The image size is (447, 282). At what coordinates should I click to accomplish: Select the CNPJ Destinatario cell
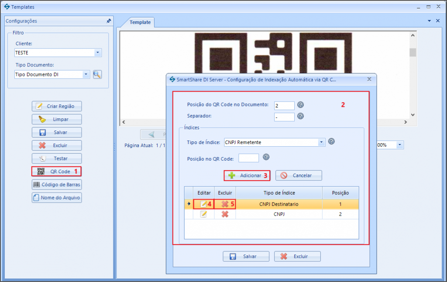click(x=279, y=204)
